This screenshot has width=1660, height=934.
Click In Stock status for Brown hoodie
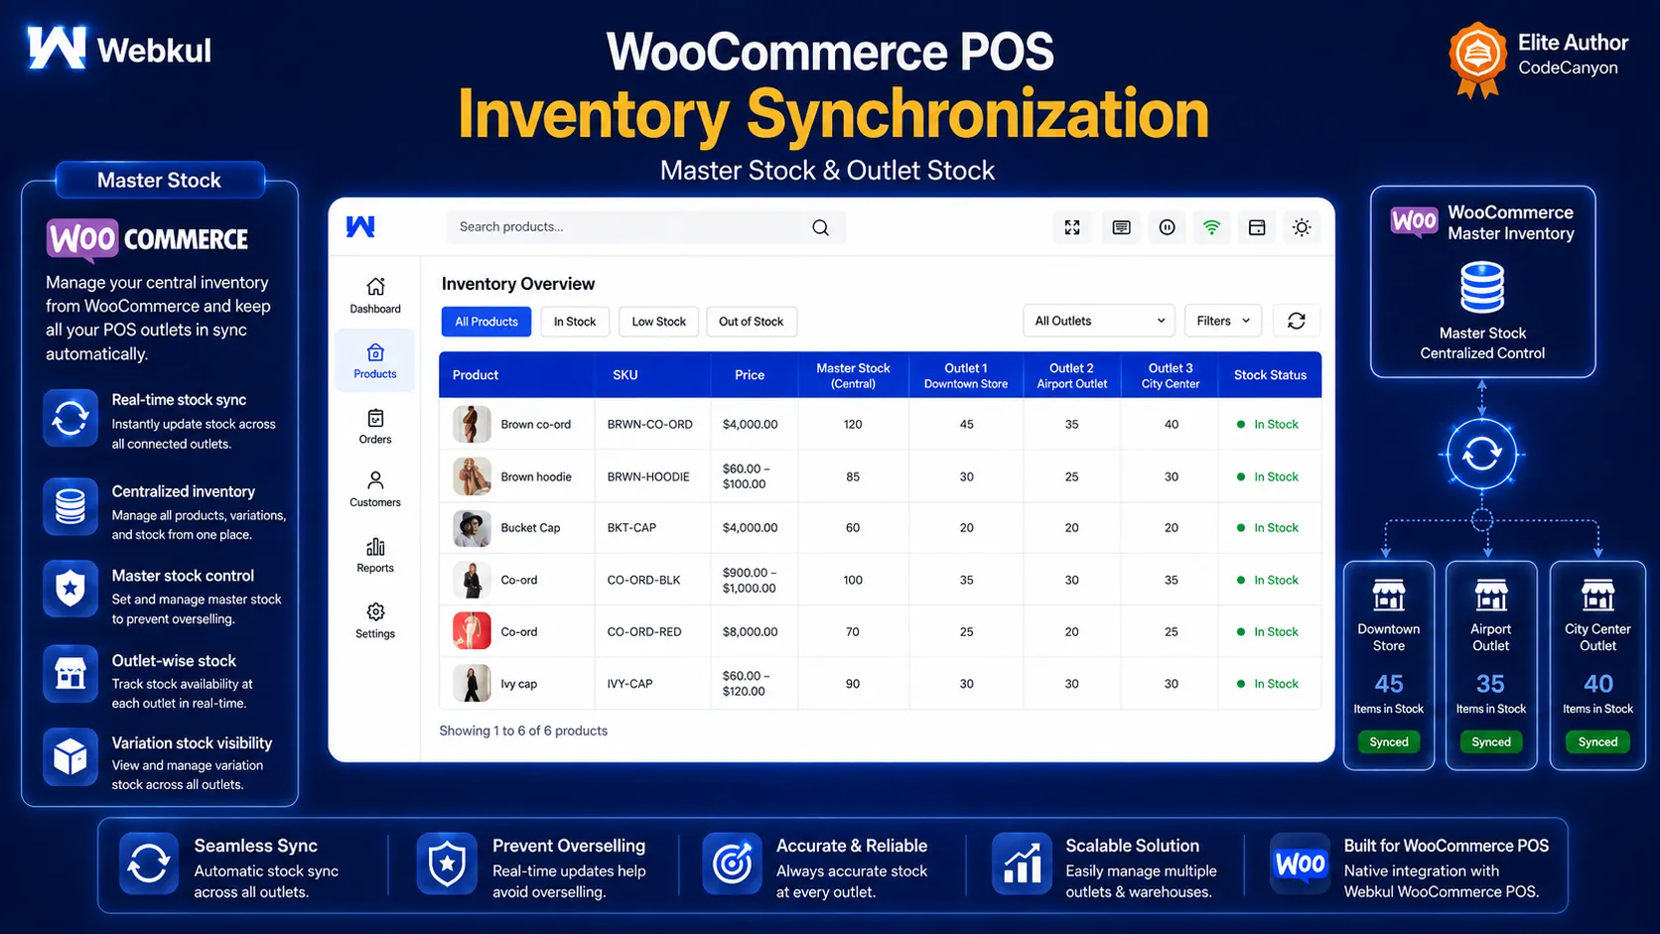[1268, 476]
